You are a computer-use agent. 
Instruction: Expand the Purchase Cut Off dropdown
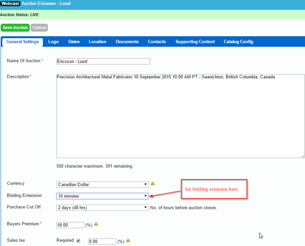pyautogui.click(x=103, y=208)
